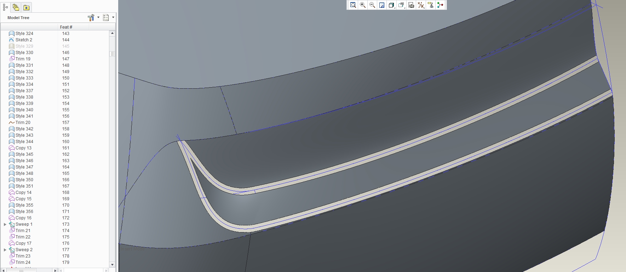Image resolution: width=626 pixels, height=272 pixels.
Task: Select the Trim 20 curve feature
Action: pyautogui.click(x=23, y=123)
